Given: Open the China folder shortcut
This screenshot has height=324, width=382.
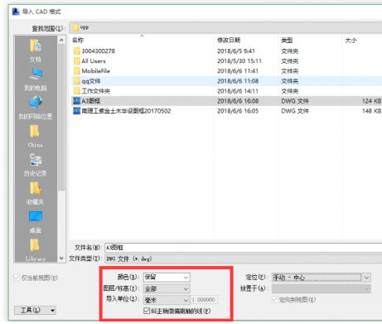Looking at the screenshot, I should (x=35, y=137).
